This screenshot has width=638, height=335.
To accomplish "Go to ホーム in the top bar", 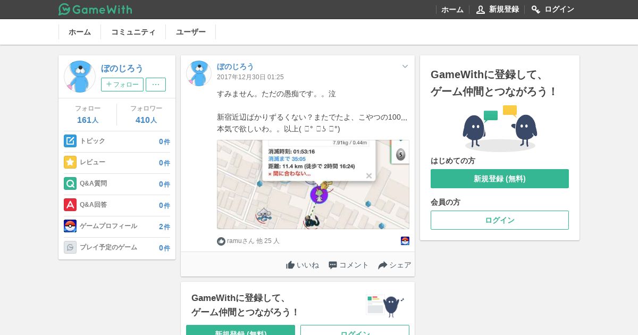I will click(452, 10).
